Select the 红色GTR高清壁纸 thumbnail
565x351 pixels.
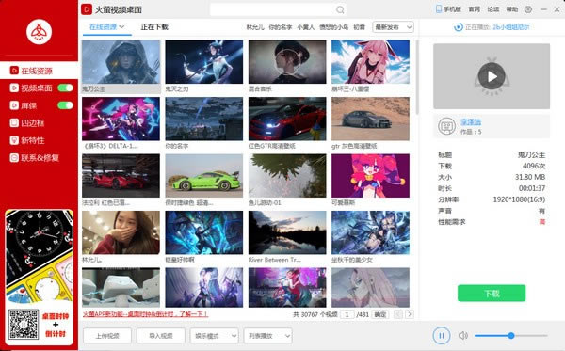pyautogui.click(x=287, y=119)
